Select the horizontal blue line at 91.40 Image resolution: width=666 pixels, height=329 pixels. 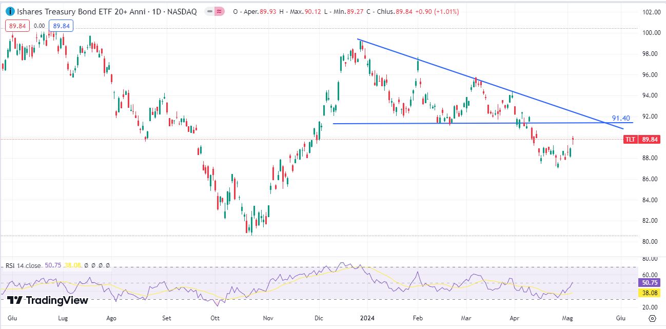(x=483, y=123)
